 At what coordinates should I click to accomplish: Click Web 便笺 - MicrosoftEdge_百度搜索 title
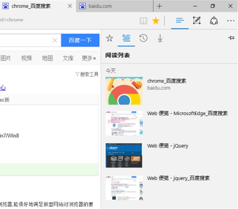coord(187,113)
